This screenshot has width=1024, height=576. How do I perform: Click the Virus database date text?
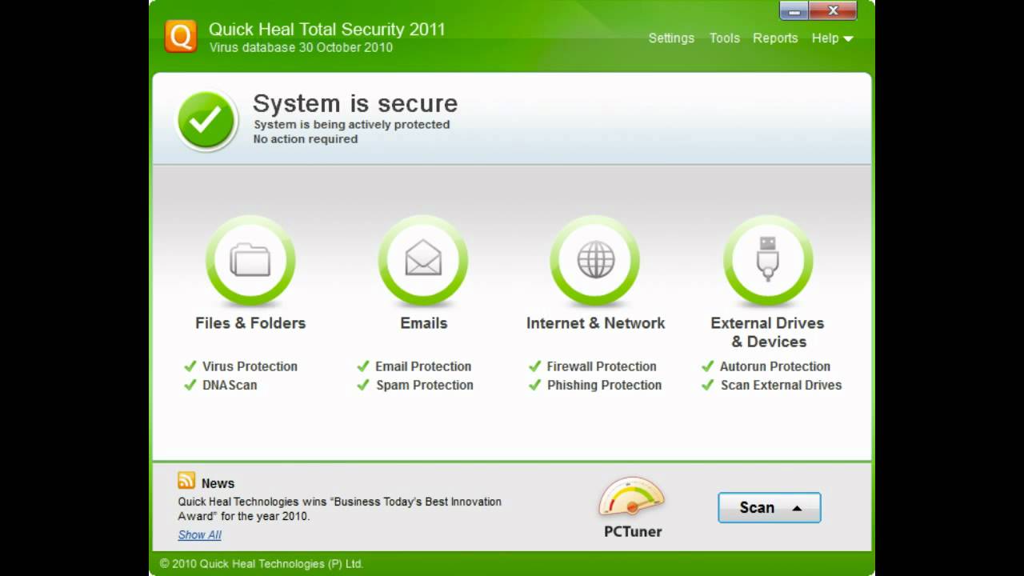(x=301, y=47)
